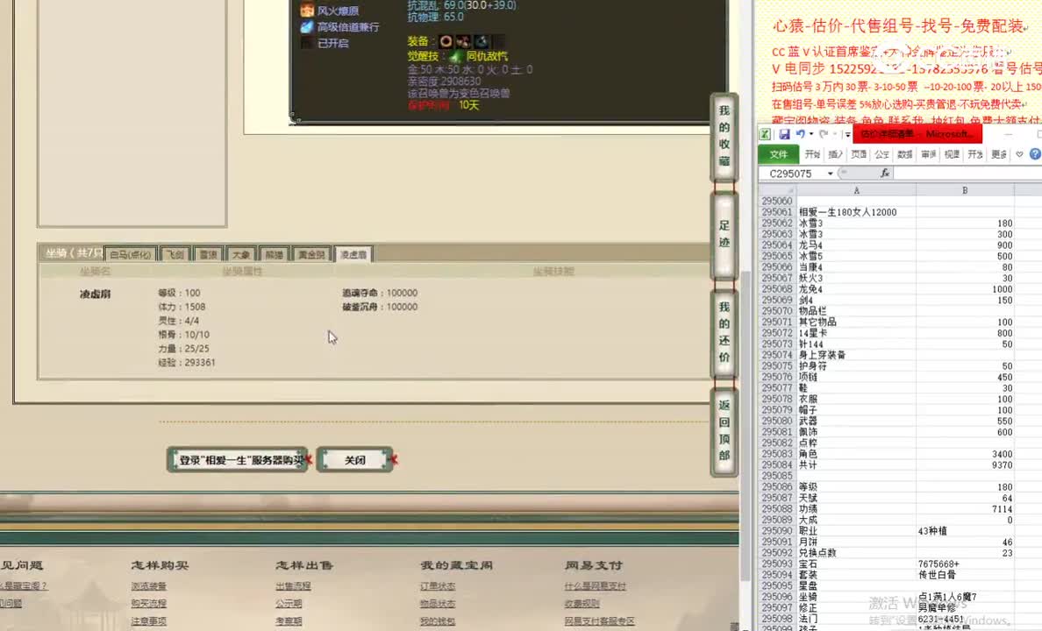Click the 同仇敌忾 awakening skill icon
The image size is (1042, 631).
coord(455,56)
